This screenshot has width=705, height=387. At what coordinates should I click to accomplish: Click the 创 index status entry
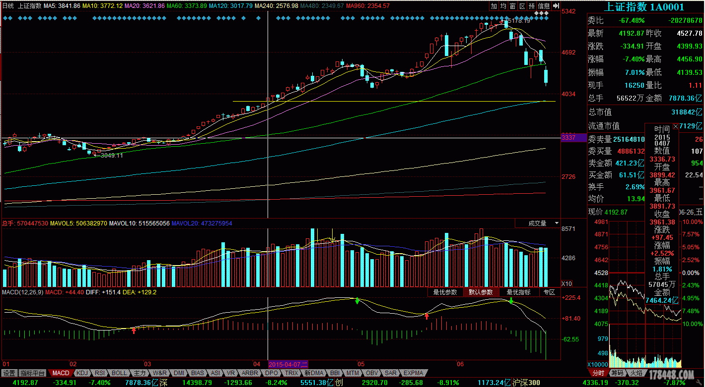pos(339,383)
